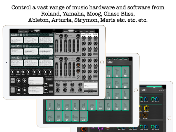Toggle the Effect1 to Effect2 On/Off button
Viewport: 176px width, 132px height.
49,79
